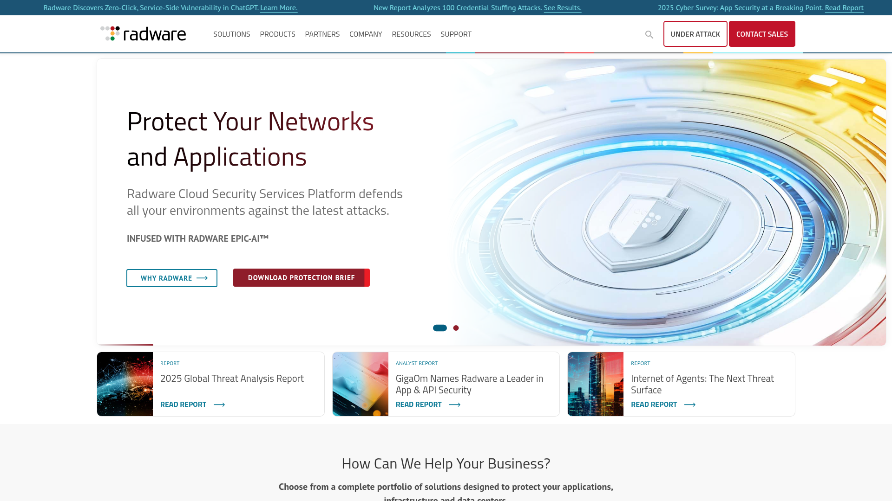
Task: Open the search icon in the header
Action: click(x=649, y=34)
